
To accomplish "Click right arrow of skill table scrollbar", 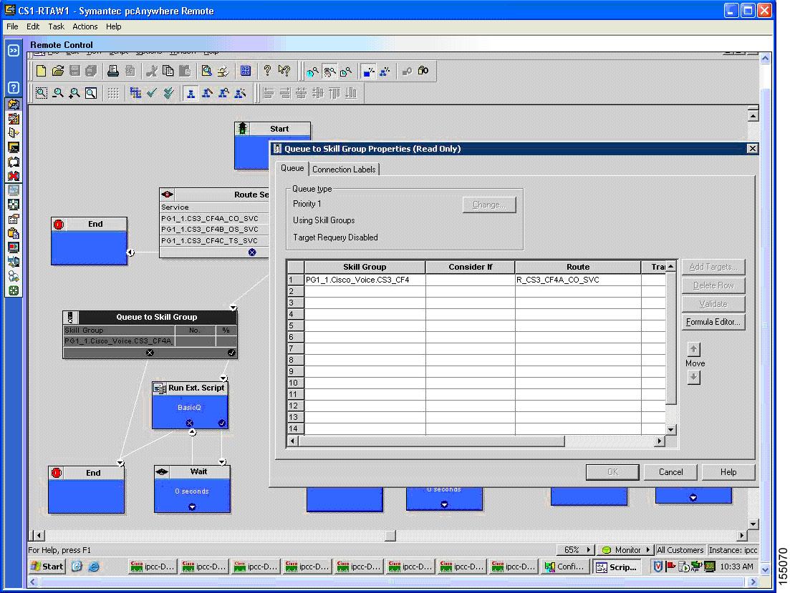I will (x=659, y=441).
